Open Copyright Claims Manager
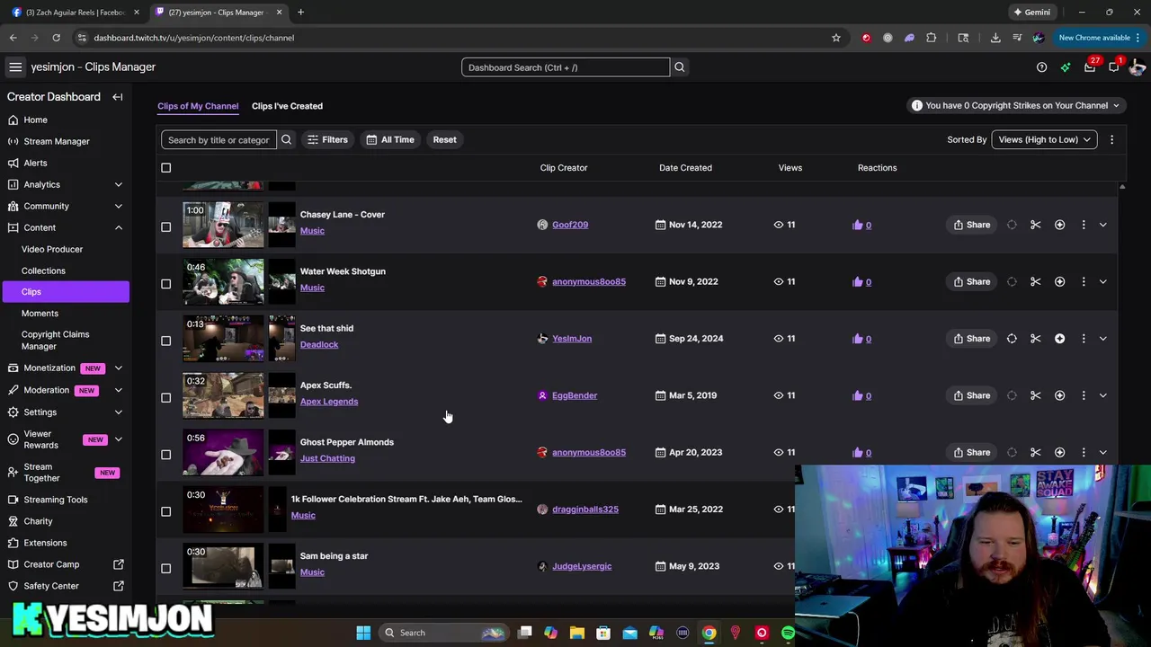 click(55, 340)
